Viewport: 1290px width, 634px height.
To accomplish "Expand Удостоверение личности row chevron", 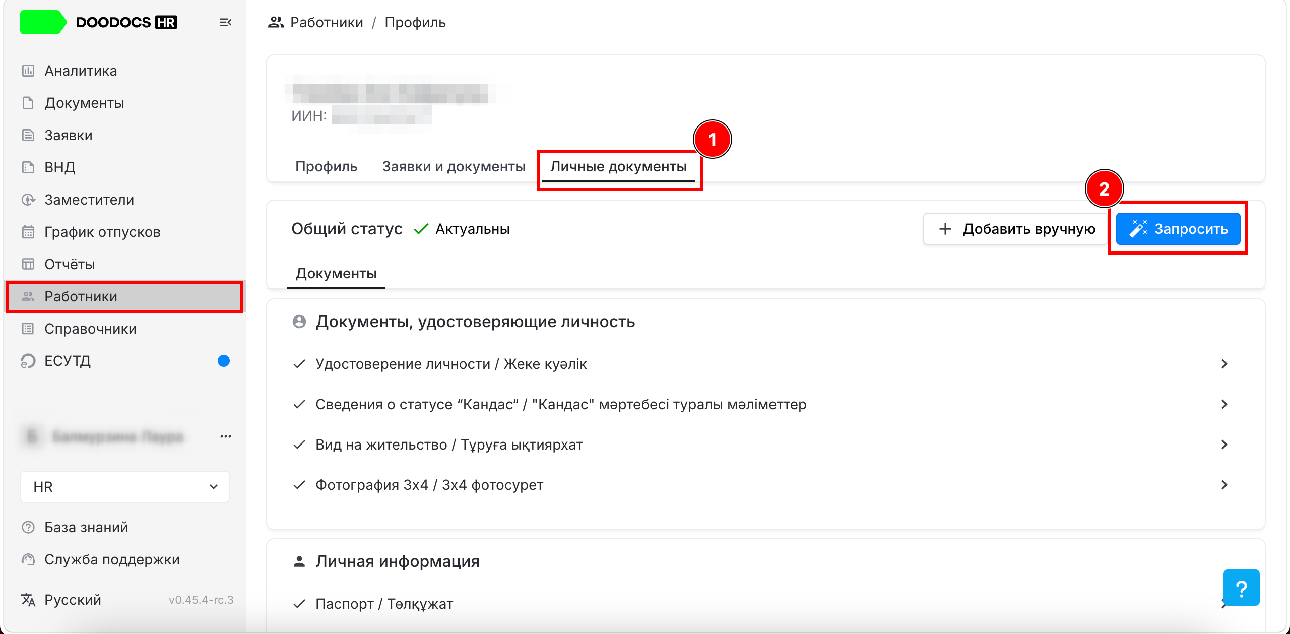I will click(1224, 364).
